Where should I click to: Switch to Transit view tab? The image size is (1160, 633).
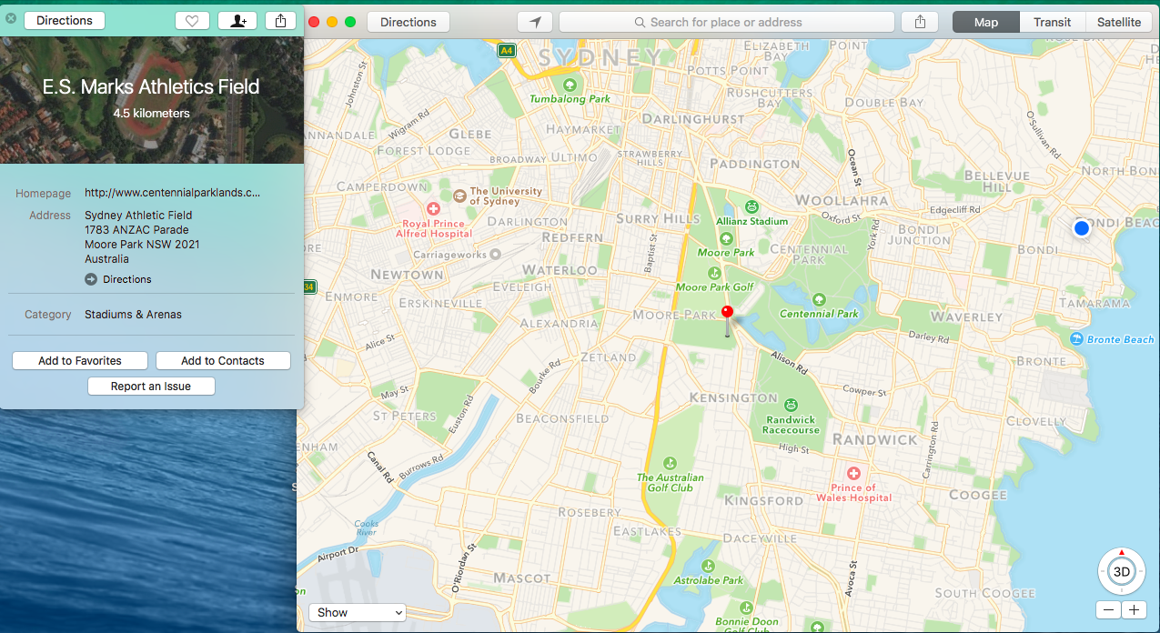coord(1052,22)
